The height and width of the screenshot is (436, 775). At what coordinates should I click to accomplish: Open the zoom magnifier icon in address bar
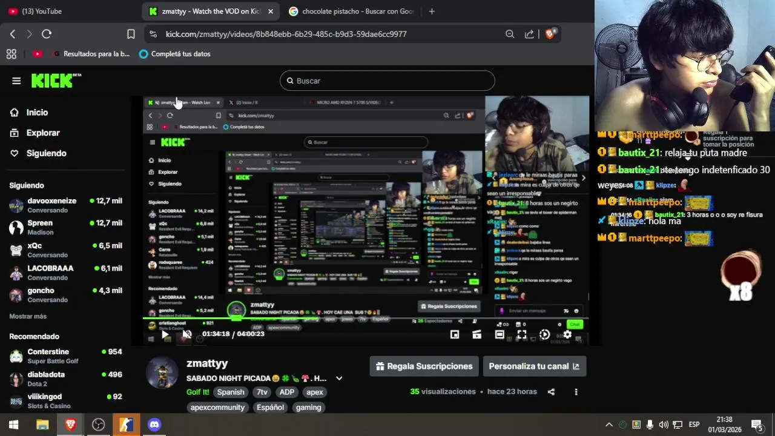click(510, 34)
